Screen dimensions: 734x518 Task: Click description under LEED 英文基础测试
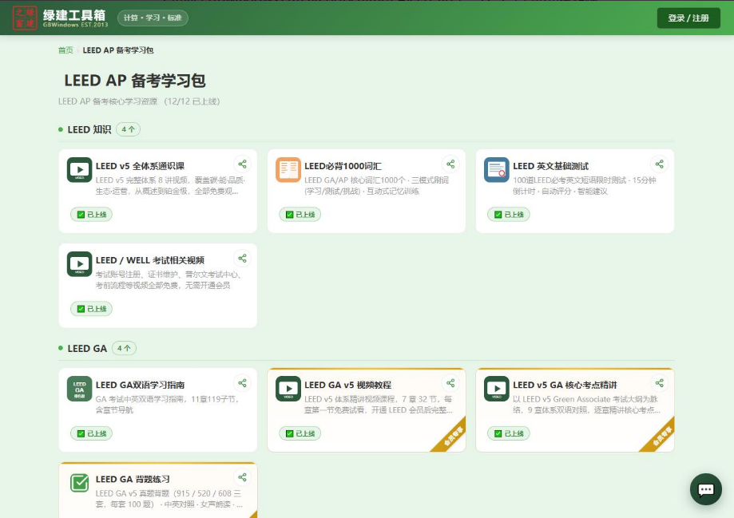tap(584, 186)
